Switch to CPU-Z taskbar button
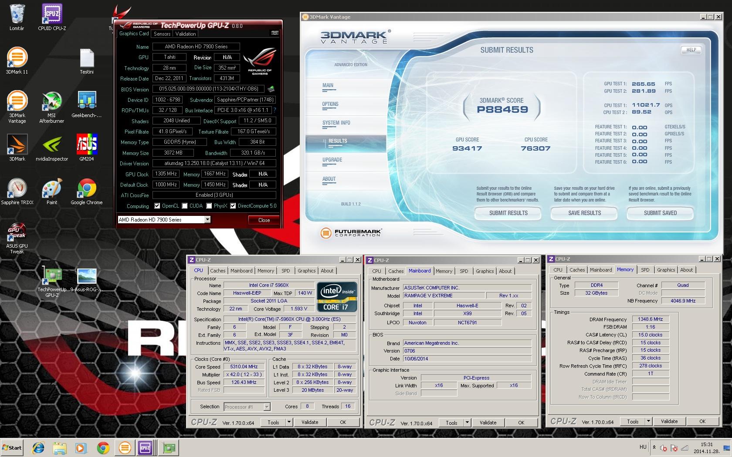 (x=145, y=447)
